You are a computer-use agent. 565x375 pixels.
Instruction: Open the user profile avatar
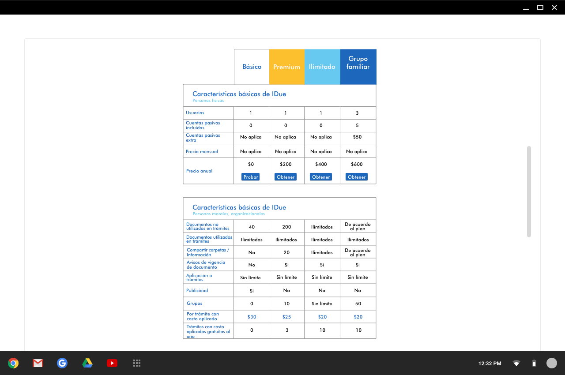[552, 363]
